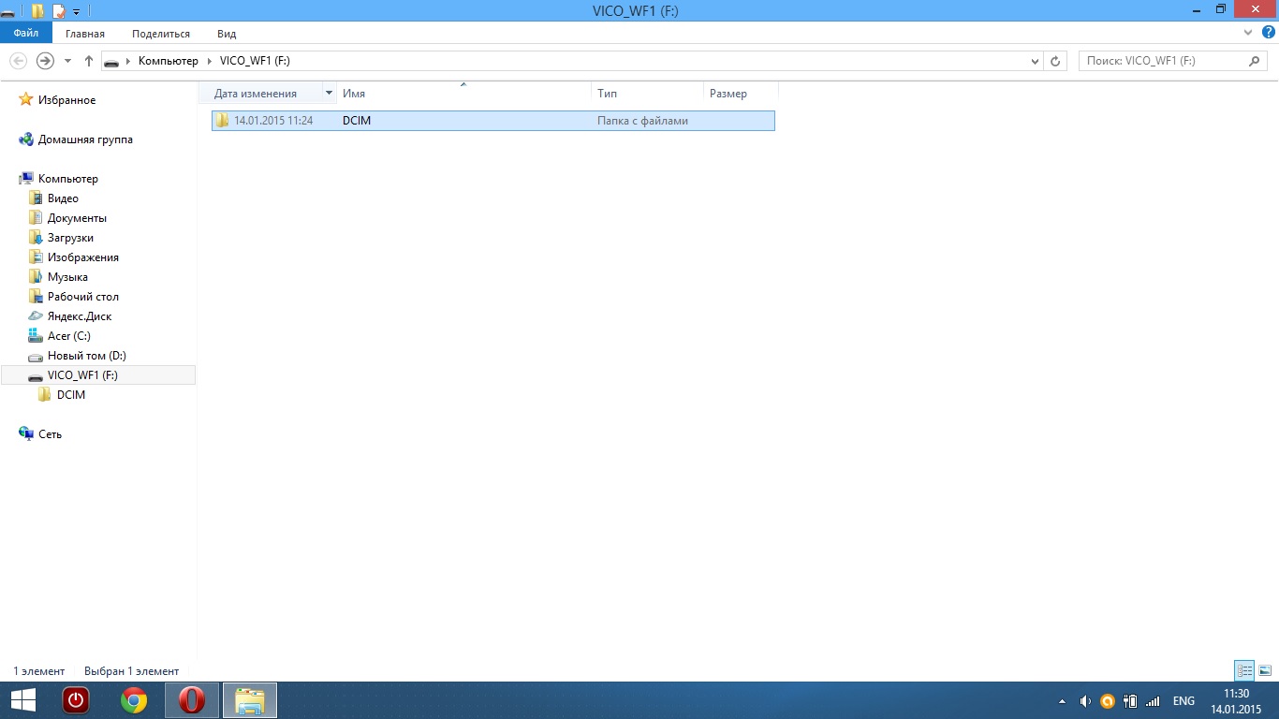Viewport: 1279px width, 719px height.
Task: Click the Windows Start button
Action: (x=23, y=700)
